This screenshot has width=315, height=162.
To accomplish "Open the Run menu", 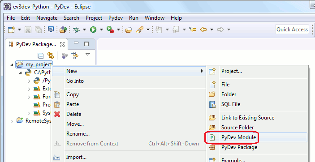I will [134, 18].
